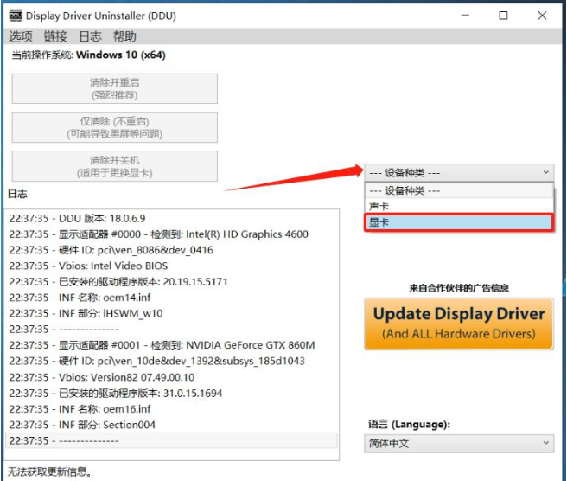Image resolution: width=567 pixels, height=481 pixels.
Task: Click the Update Display Driver ad banner
Action: 459,324
